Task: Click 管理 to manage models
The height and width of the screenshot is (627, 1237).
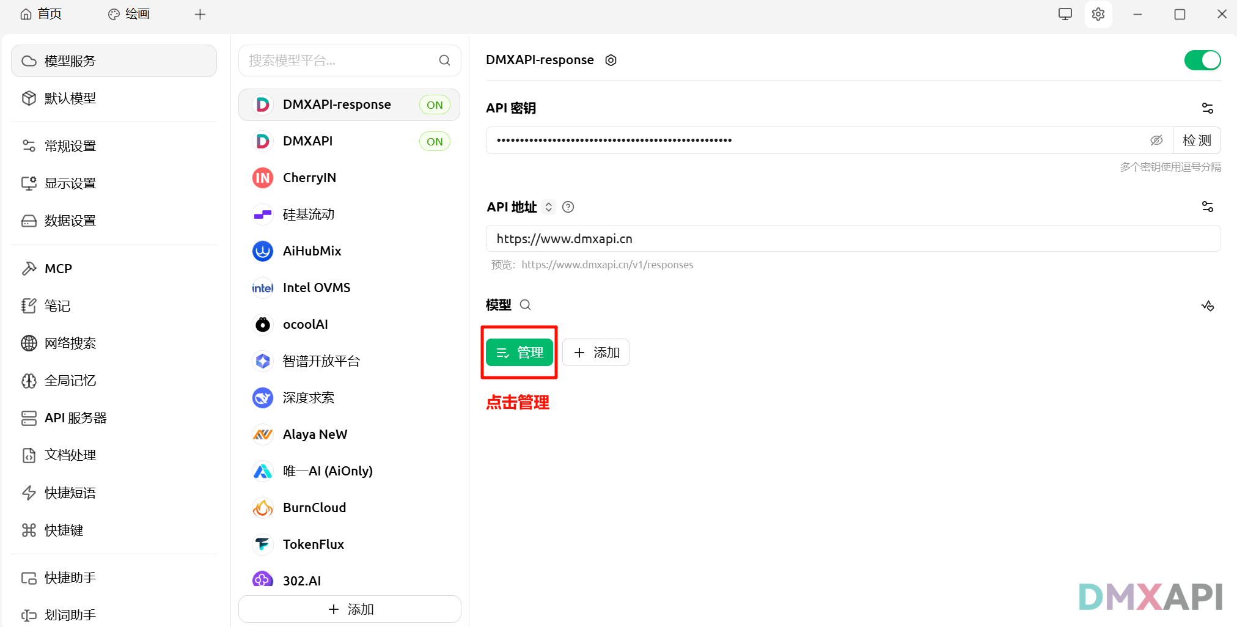Action: coord(519,352)
